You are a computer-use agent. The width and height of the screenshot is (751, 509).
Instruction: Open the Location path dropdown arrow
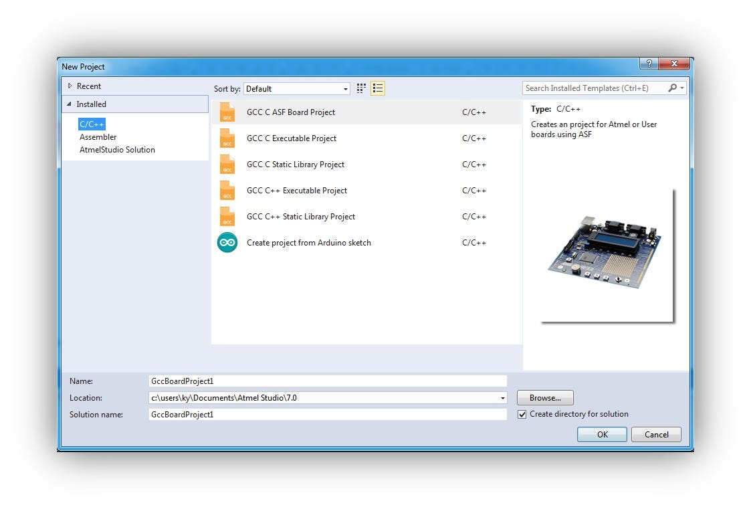tap(502, 398)
